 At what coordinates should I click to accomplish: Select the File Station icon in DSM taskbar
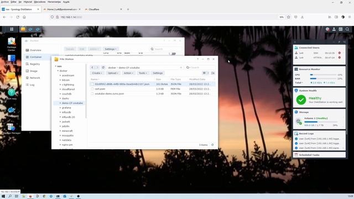pyautogui.click(x=23, y=29)
